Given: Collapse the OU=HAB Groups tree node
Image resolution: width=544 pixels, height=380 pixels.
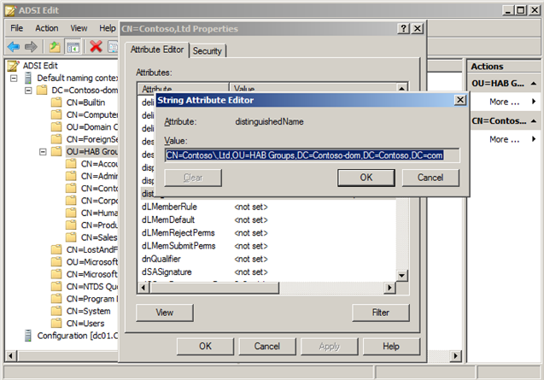Looking at the screenshot, I should [x=43, y=152].
